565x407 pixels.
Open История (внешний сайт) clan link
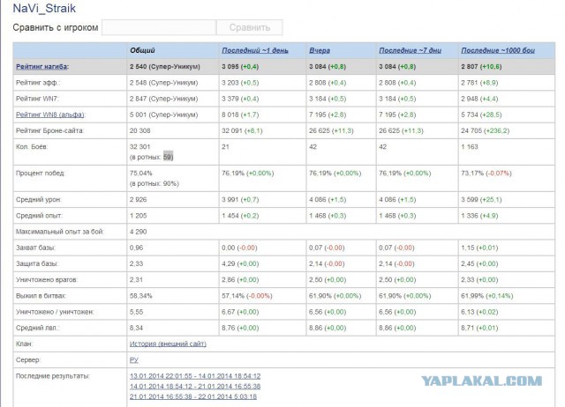(x=168, y=344)
